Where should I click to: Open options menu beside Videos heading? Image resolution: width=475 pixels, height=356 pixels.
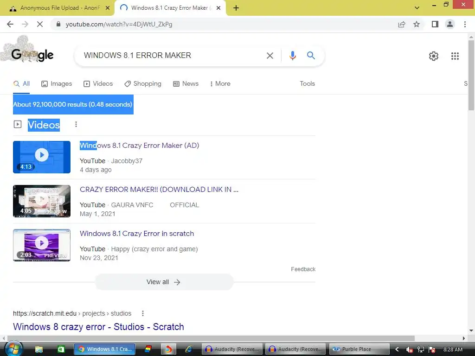point(76,124)
